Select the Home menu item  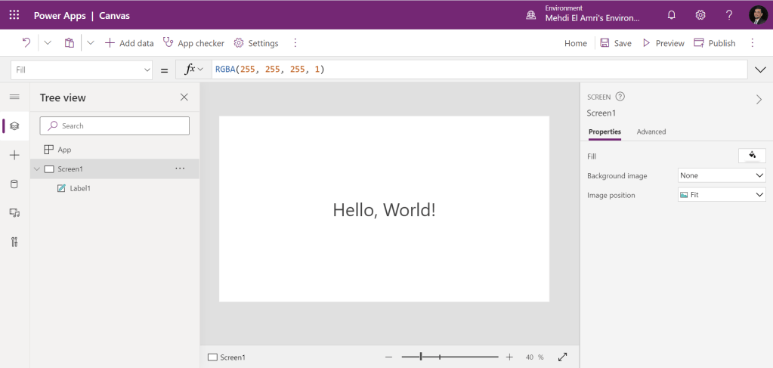tap(575, 43)
